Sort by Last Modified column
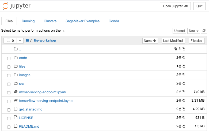209x133 pixels. click(173, 41)
